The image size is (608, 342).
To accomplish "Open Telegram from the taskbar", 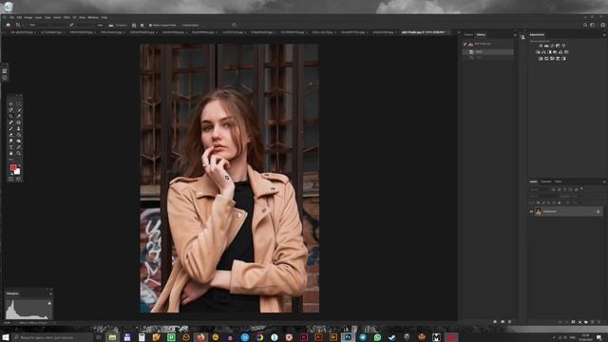I will pos(363,337).
